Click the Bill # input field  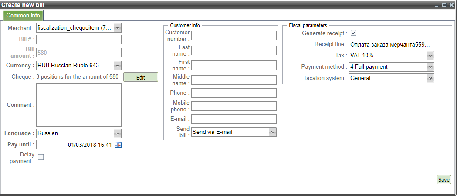click(x=78, y=40)
